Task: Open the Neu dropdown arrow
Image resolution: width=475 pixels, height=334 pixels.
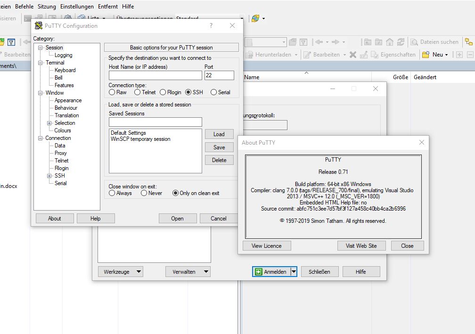Action: click(447, 55)
